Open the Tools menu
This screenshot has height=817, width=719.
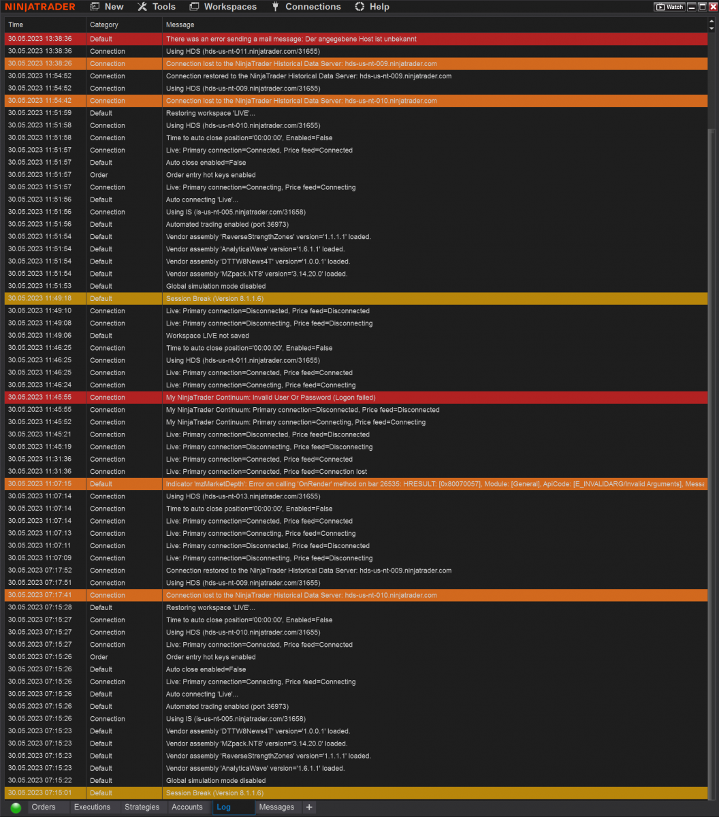157,7
